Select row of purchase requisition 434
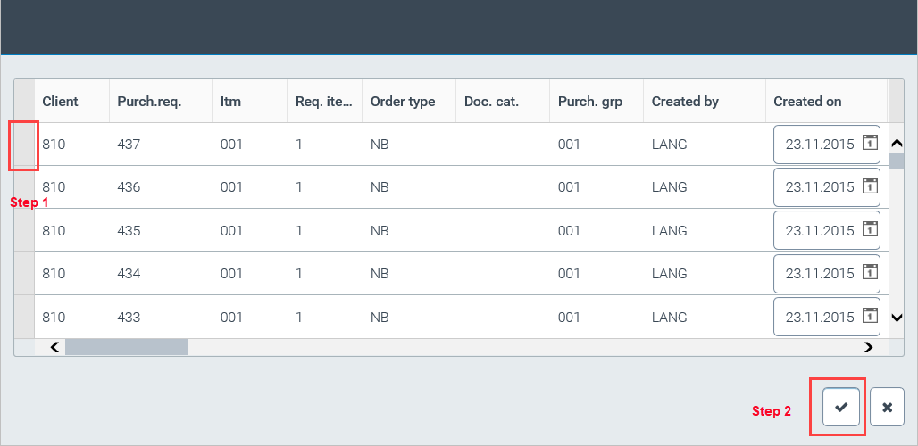The image size is (918, 446). [24, 274]
